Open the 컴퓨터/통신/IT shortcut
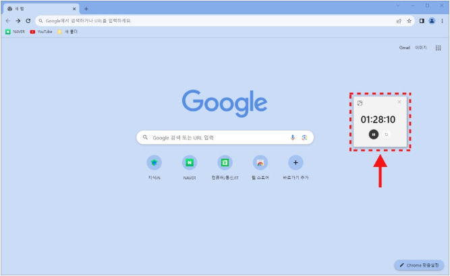This screenshot has width=450, height=276. [225, 162]
